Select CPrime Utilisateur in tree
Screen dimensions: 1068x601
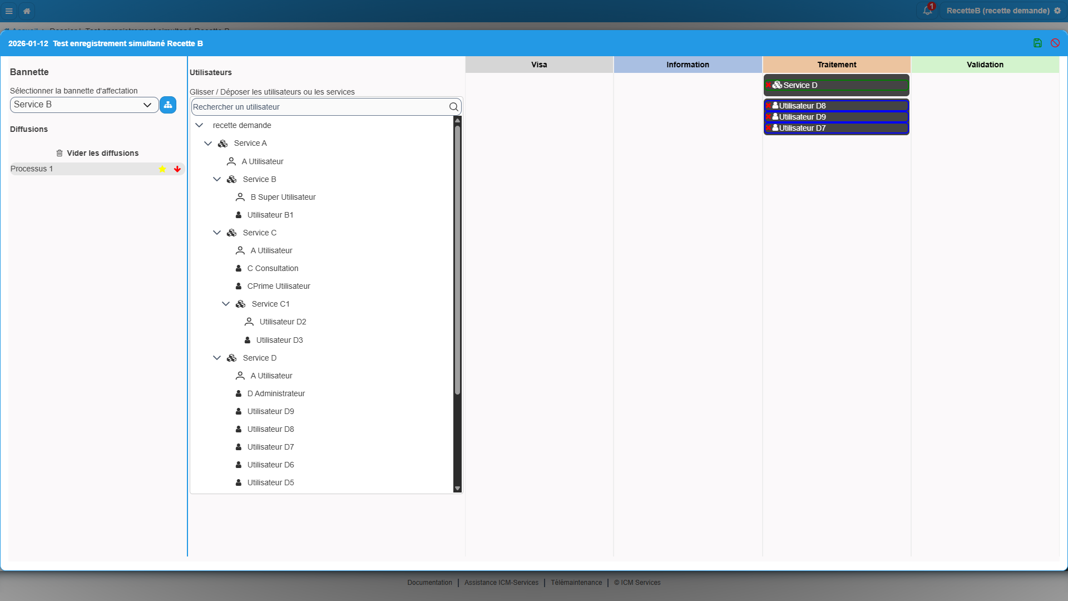279,286
